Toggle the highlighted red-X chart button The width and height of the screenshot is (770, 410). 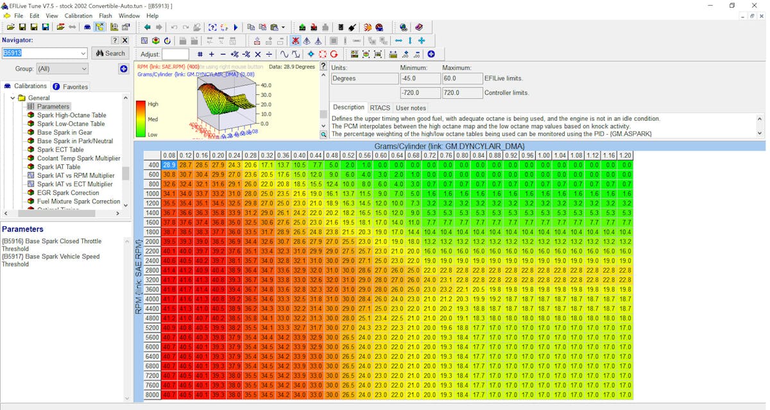[x=295, y=41]
